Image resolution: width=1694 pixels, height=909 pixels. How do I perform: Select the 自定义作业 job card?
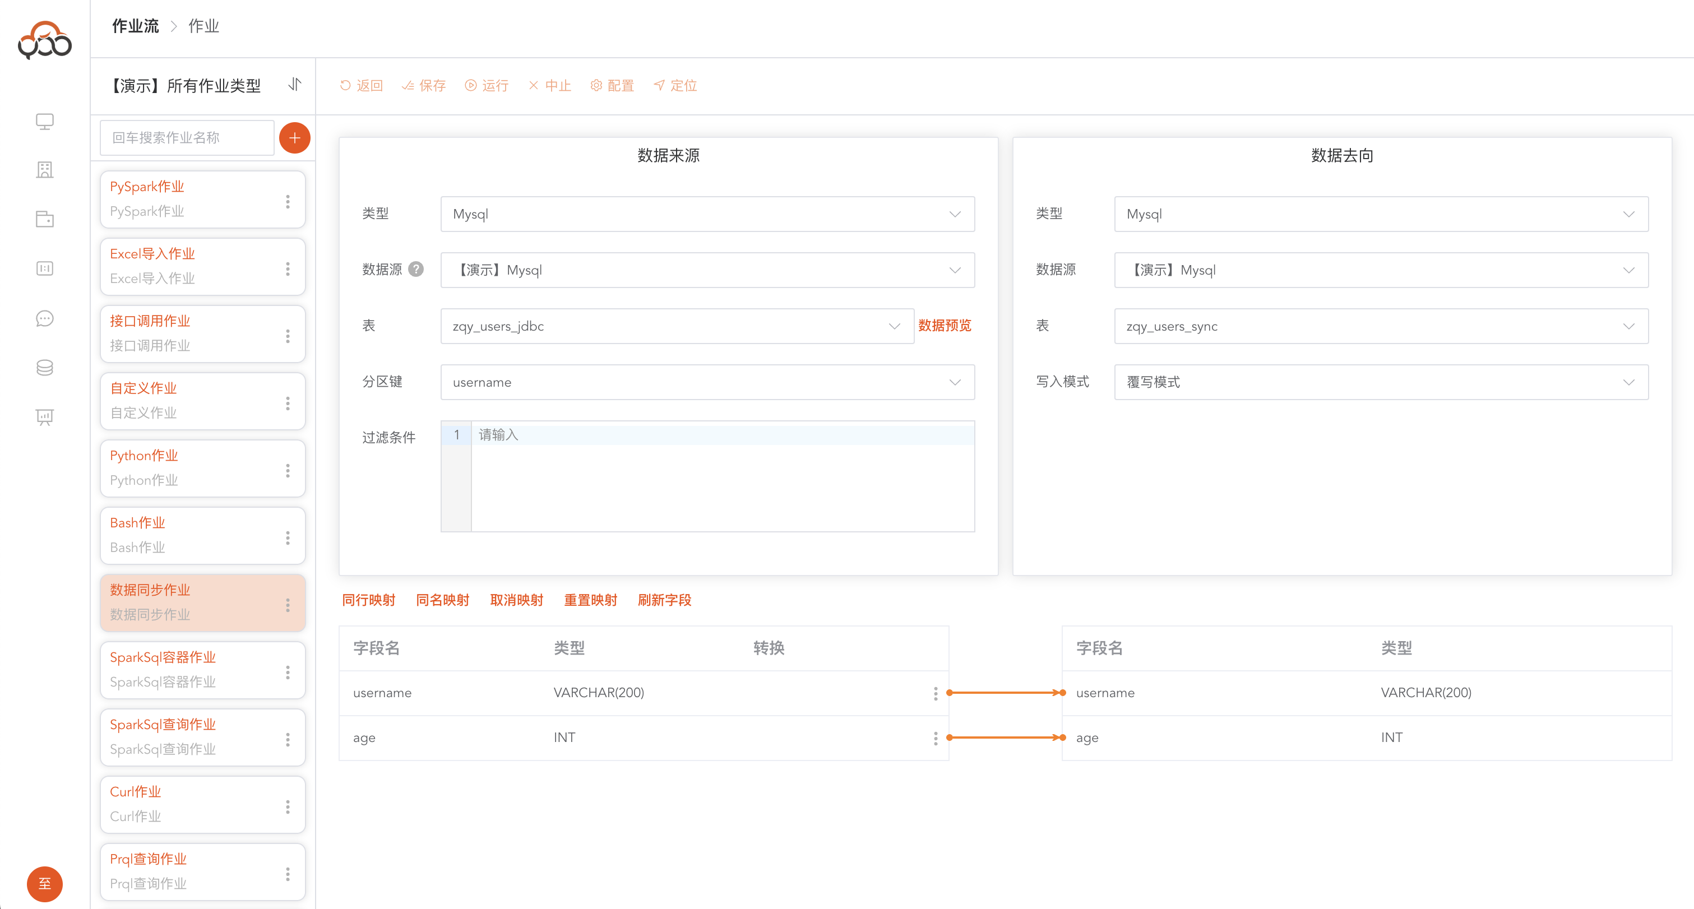[202, 401]
